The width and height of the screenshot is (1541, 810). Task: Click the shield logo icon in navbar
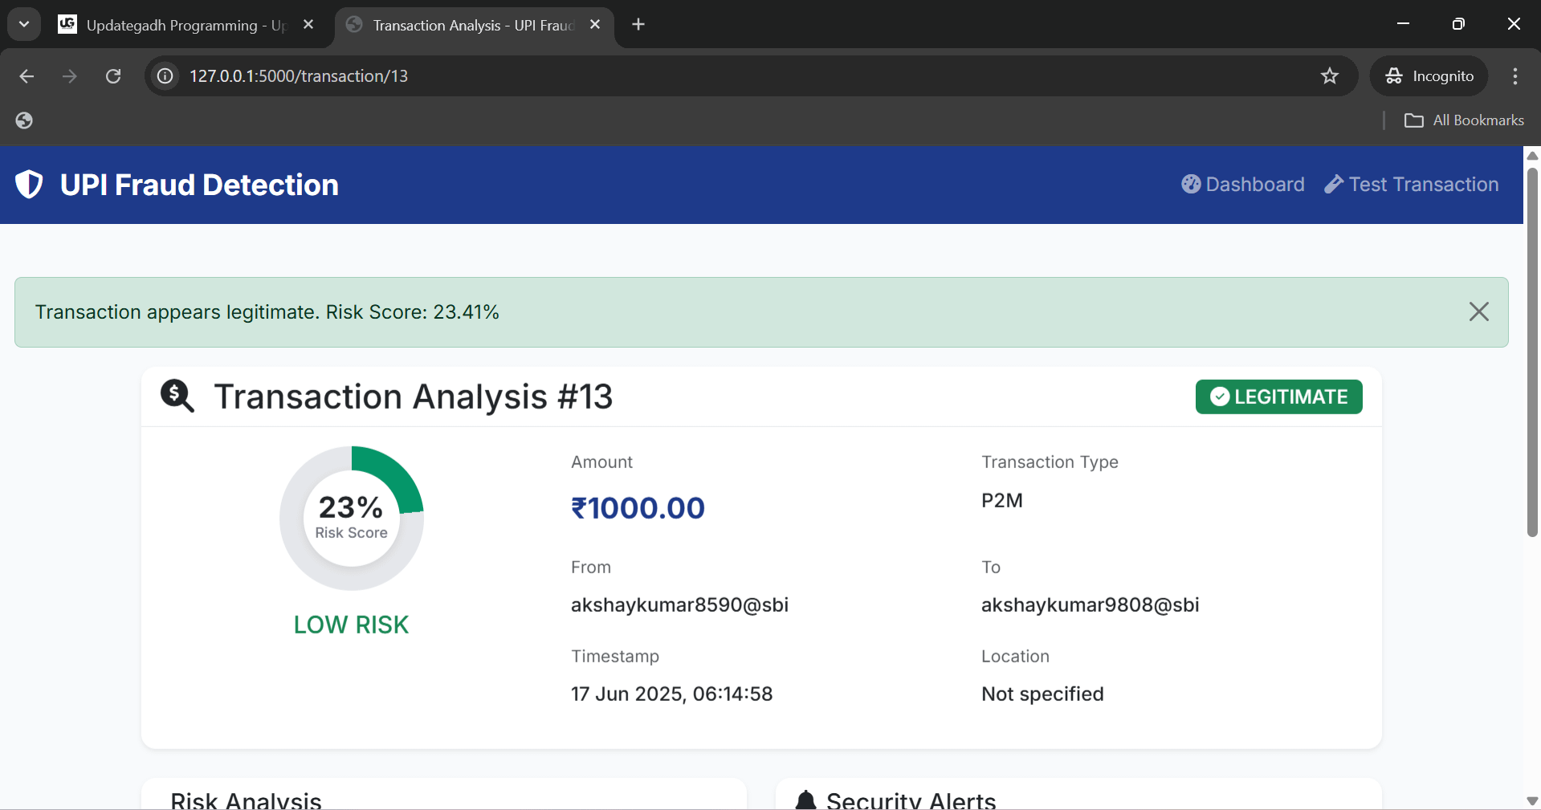(29, 185)
